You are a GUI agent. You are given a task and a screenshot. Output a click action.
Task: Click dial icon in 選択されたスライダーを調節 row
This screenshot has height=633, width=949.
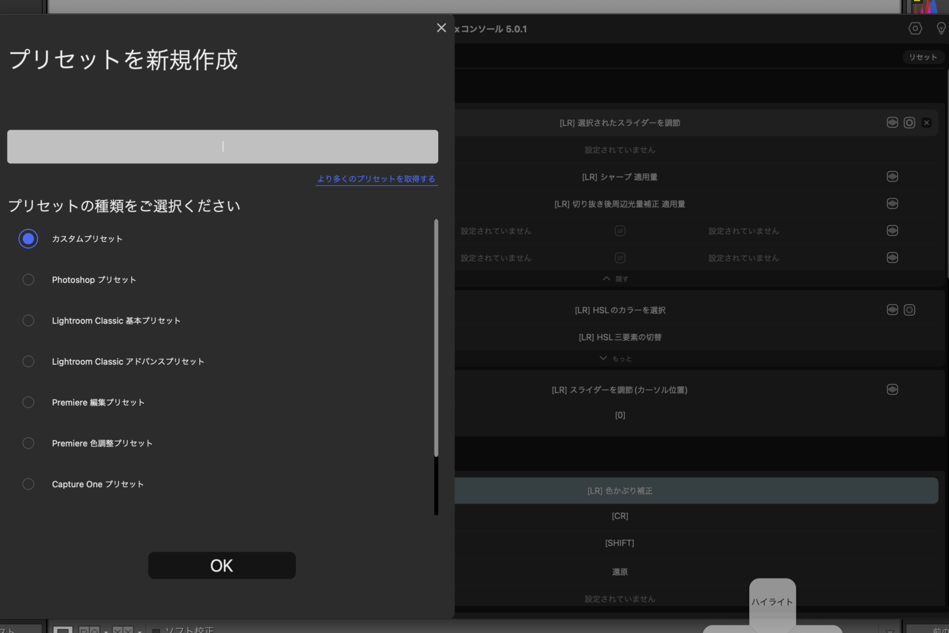(892, 122)
